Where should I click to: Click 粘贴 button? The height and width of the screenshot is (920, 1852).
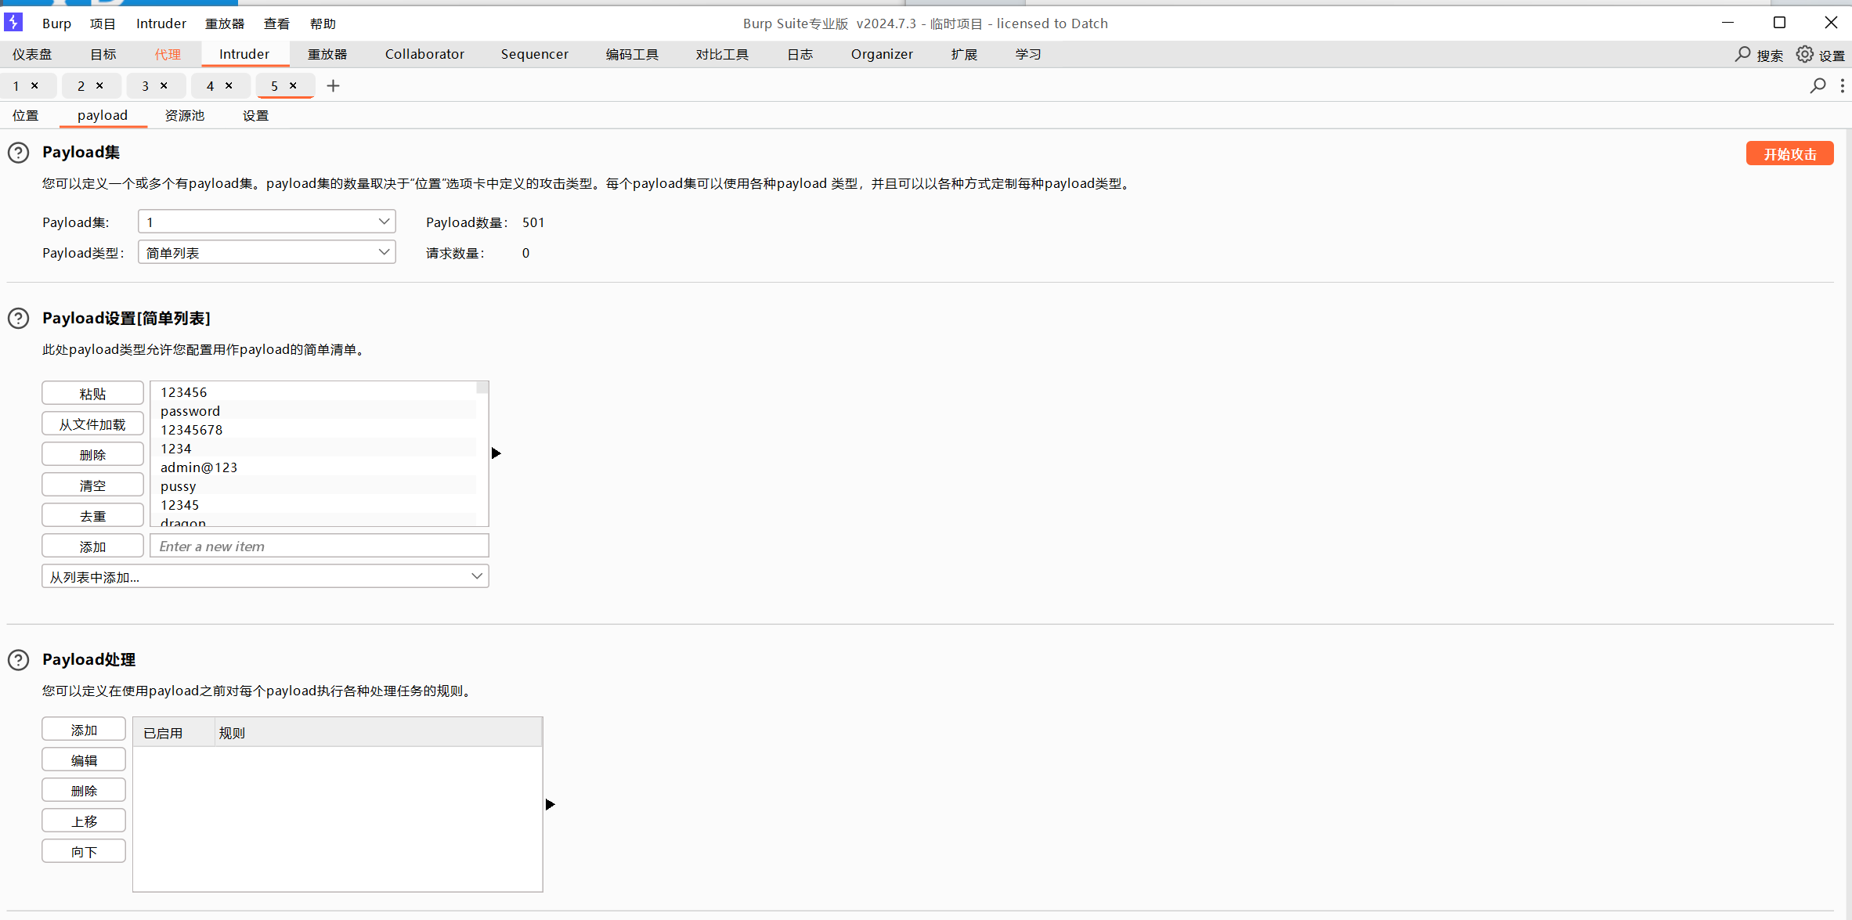pos(92,393)
